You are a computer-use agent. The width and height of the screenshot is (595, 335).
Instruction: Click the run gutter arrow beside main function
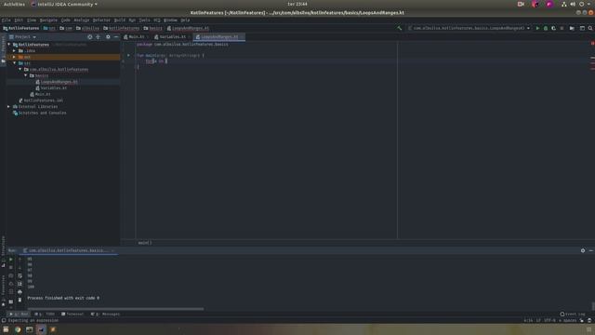point(128,55)
